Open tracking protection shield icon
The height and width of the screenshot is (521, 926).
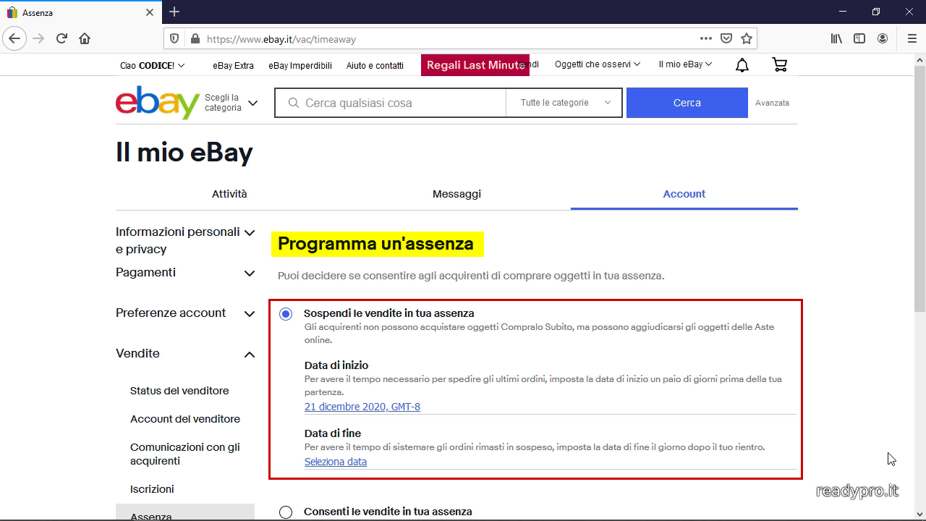(x=174, y=39)
